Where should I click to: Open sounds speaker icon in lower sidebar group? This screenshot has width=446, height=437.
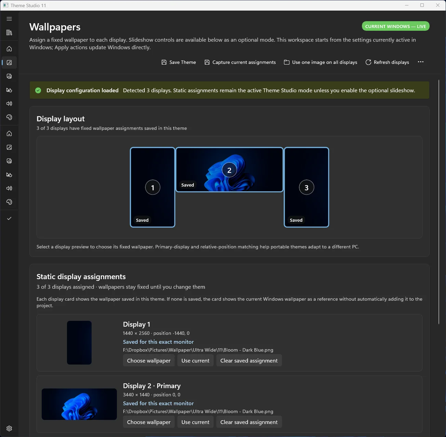pos(9,188)
